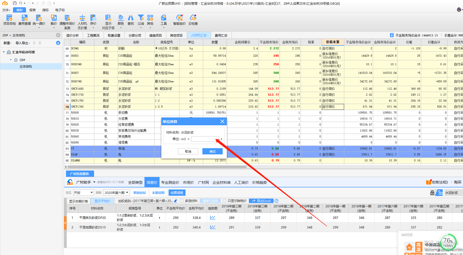This screenshot has height=255, width=463.
Task: Click the help question mark beside 导出Excel
Action: (x=276, y=201)
